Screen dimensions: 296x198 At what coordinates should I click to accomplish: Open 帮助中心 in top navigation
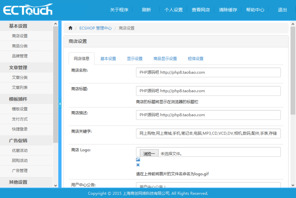(x=255, y=10)
